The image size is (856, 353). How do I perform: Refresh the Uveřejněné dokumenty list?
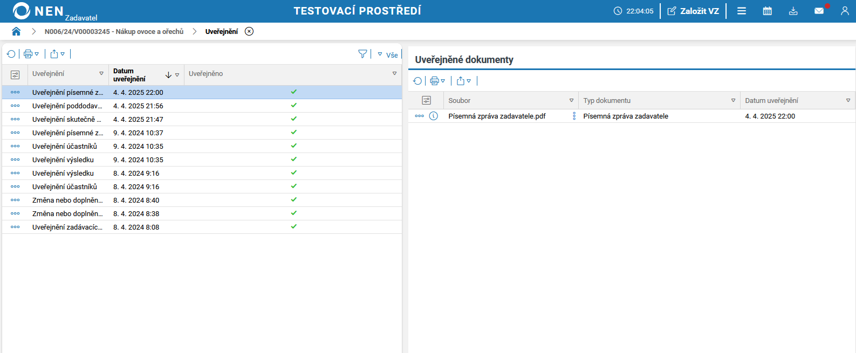417,81
